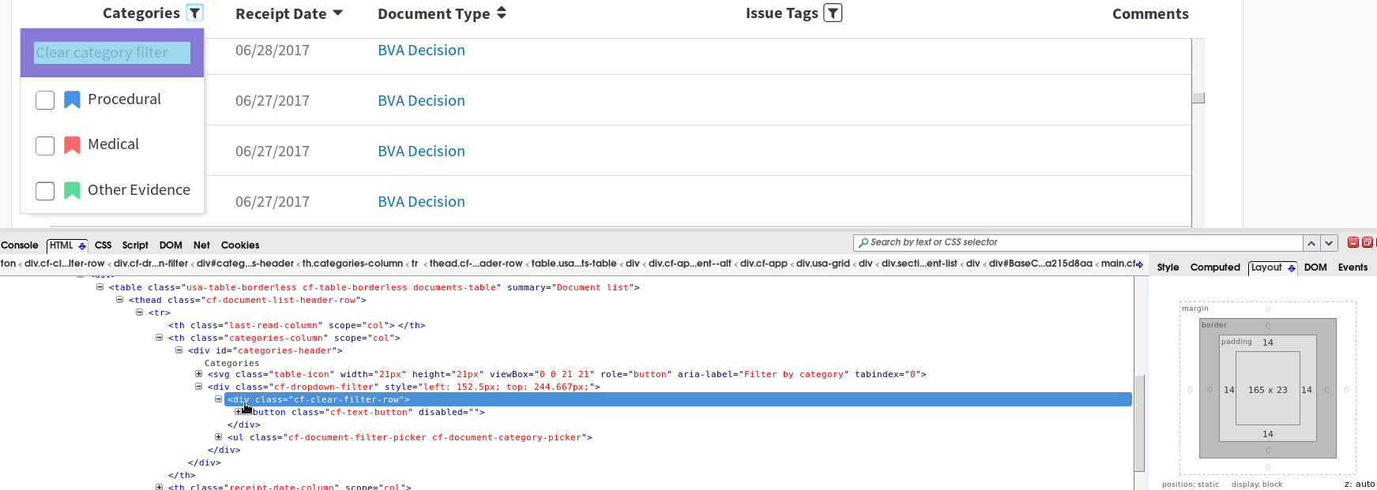Expand the svg table-icon node

point(199,374)
